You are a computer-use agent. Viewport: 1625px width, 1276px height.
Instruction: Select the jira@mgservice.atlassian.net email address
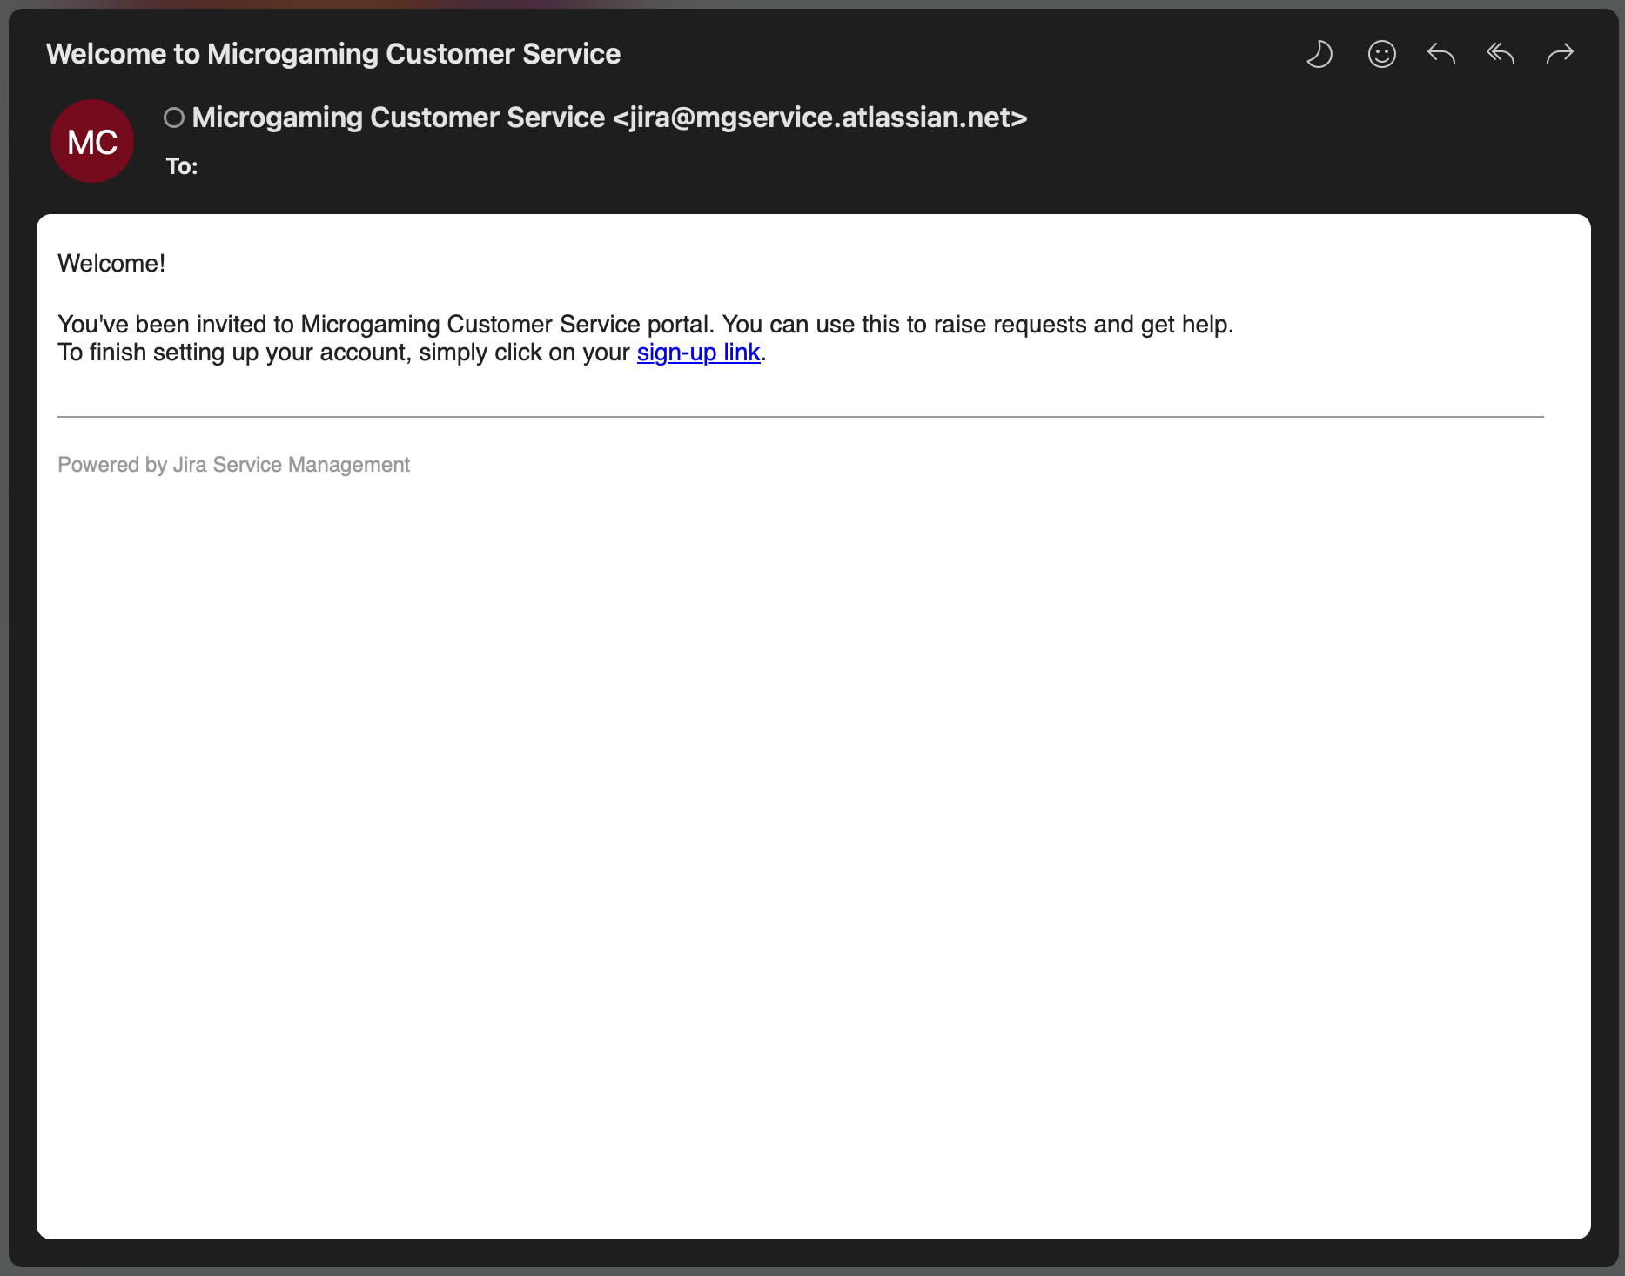tap(820, 118)
